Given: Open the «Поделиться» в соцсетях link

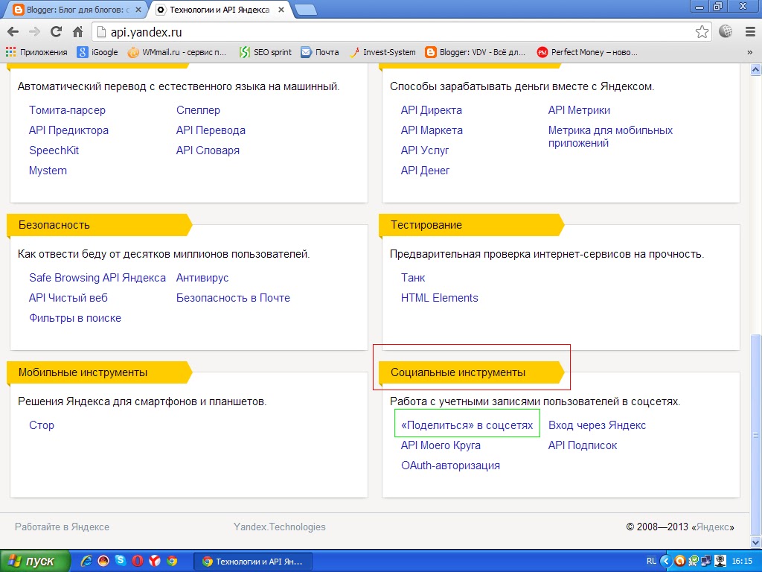Looking at the screenshot, I should pyautogui.click(x=467, y=425).
